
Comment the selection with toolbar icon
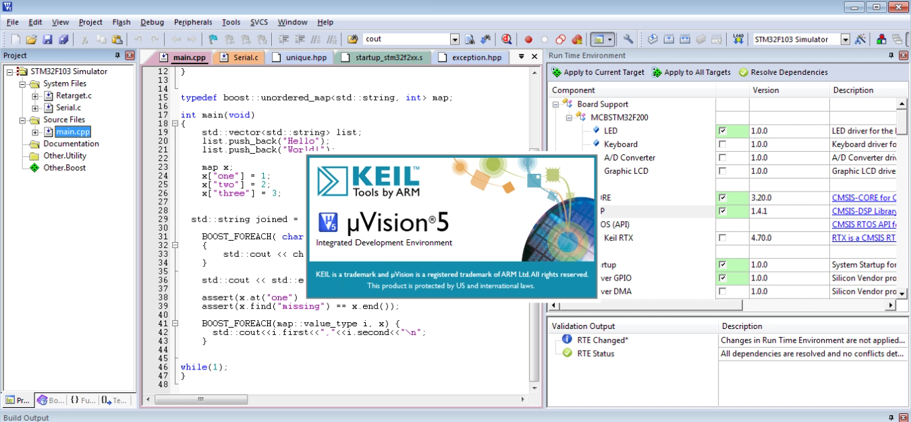tap(316, 39)
